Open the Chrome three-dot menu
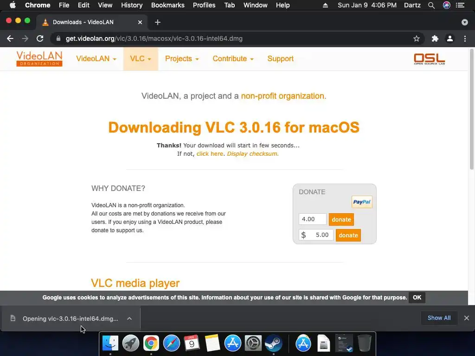Screen dimensions: 475x356 tap(465, 38)
